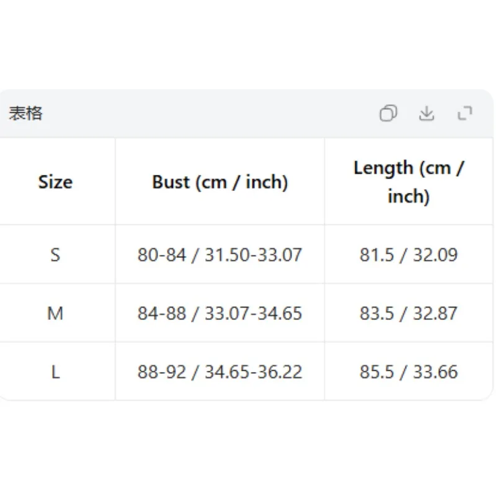The height and width of the screenshot is (496, 496).
Task: Click length value 85.5 / 33.66
Action: (x=409, y=371)
